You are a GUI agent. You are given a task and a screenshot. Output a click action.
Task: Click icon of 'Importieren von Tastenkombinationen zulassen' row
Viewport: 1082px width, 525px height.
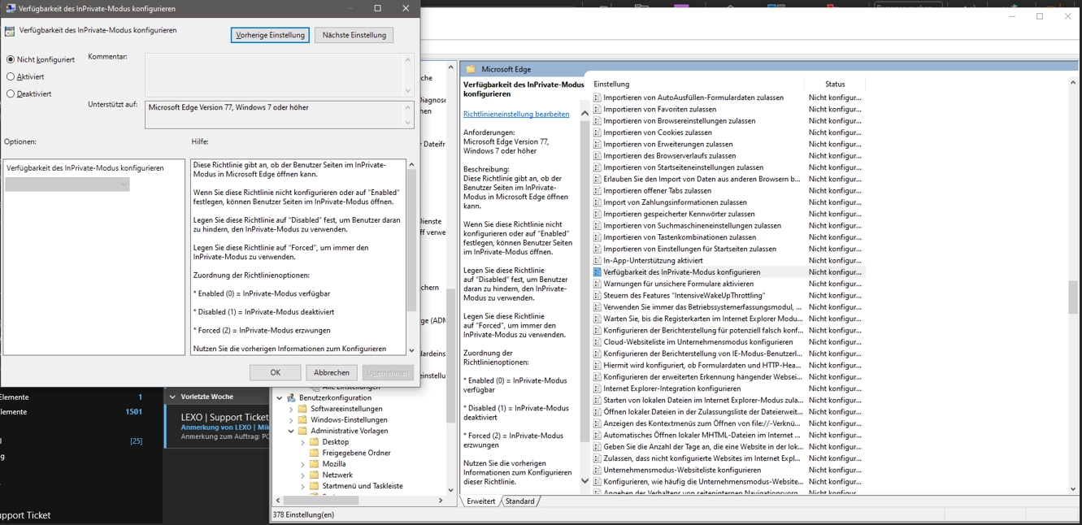pos(597,237)
